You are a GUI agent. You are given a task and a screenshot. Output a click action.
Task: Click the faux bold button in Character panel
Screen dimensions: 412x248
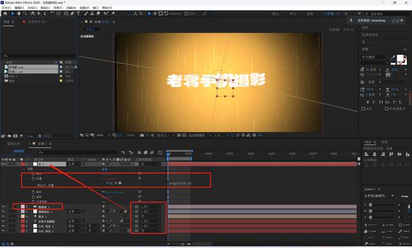pos(368,102)
